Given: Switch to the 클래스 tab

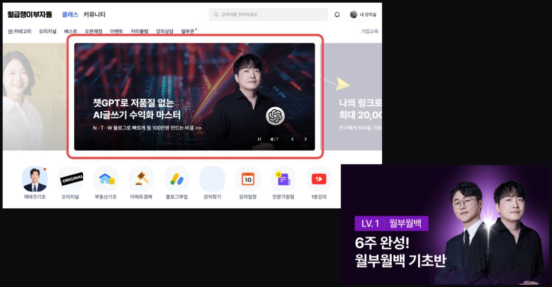Looking at the screenshot, I should coord(70,15).
